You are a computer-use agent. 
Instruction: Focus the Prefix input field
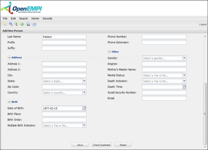click(64, 42)
